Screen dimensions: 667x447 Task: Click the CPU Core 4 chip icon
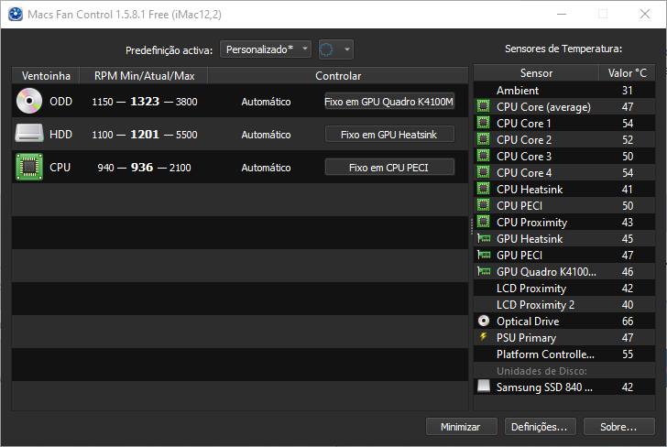(x=483, y=172)
